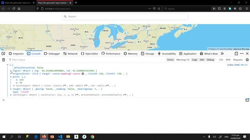
Task: Open the Debugger tab
Action: pos(52,54)
